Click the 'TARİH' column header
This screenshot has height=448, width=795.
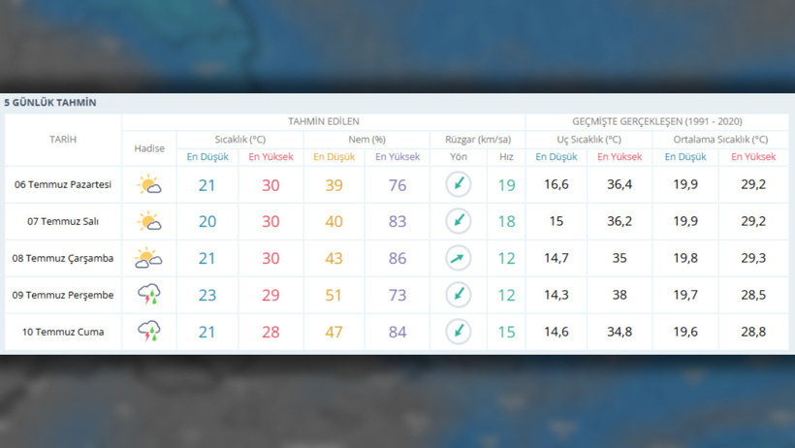pos(63,140)
